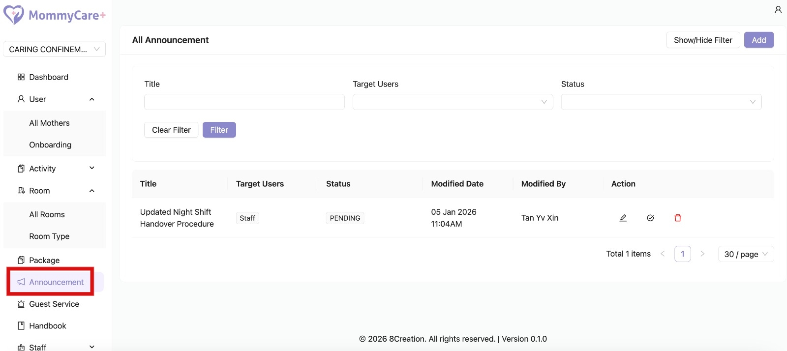Open the CARING CONFINEM... center selector
Screen dimensions: 787x351
coord(54,49)
